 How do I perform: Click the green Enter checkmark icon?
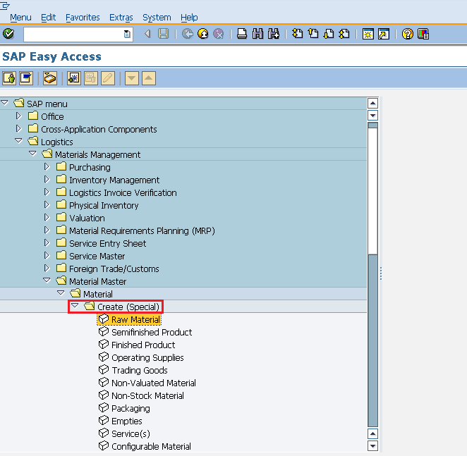(8, 34)
